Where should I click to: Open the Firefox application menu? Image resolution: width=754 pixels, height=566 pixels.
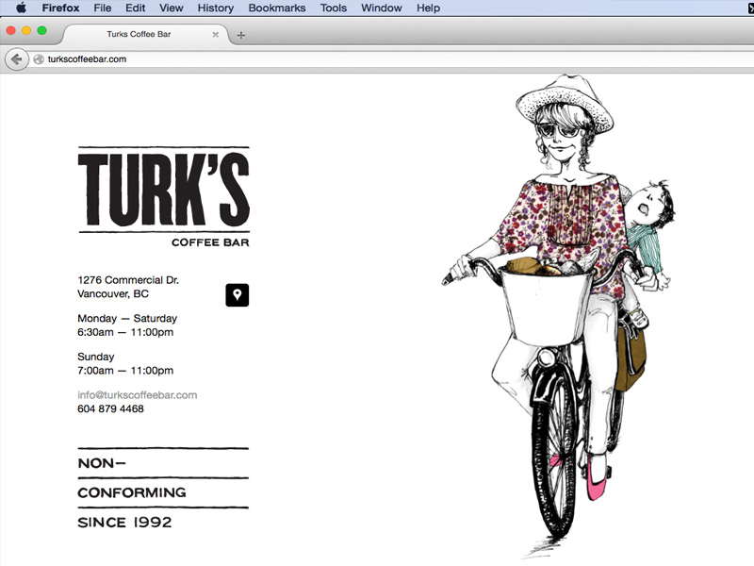pos(60,8)
